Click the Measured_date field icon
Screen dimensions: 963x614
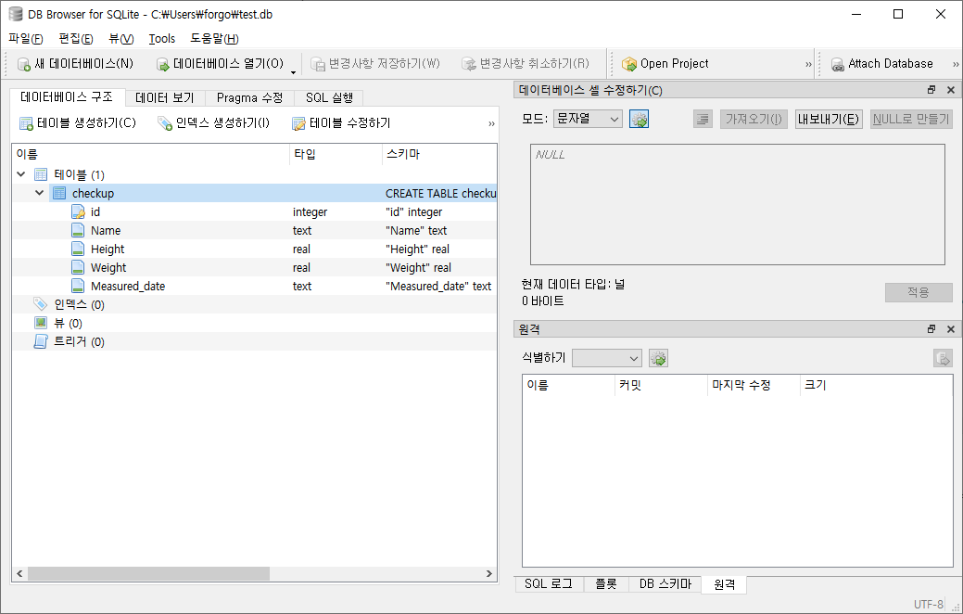(78, 286)
